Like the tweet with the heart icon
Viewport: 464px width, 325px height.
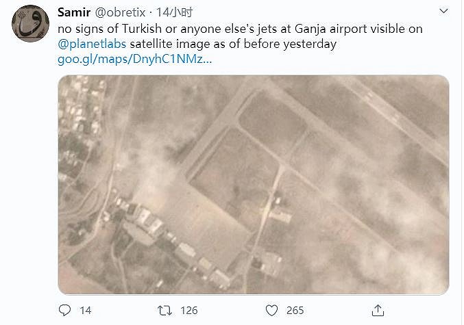click(271, 311)
